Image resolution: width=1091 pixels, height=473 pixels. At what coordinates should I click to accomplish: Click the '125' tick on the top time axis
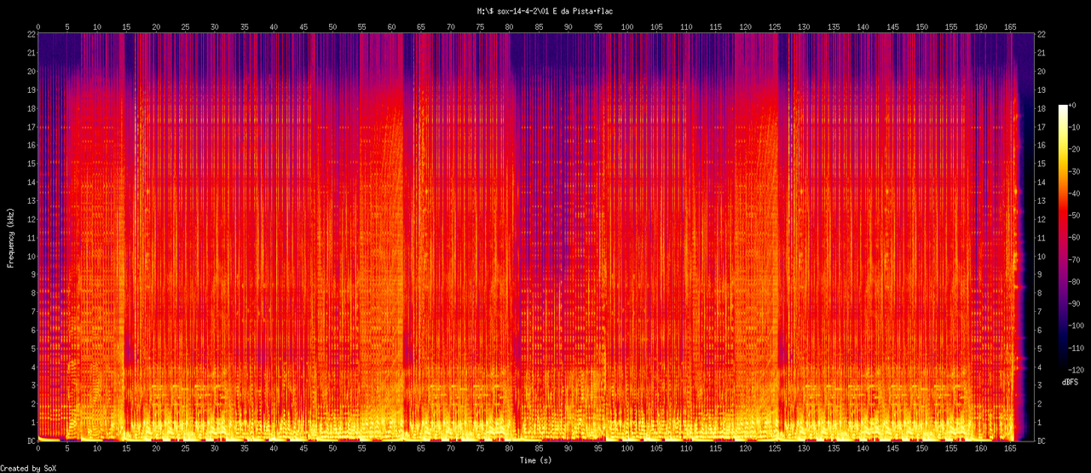coord(775,26)
